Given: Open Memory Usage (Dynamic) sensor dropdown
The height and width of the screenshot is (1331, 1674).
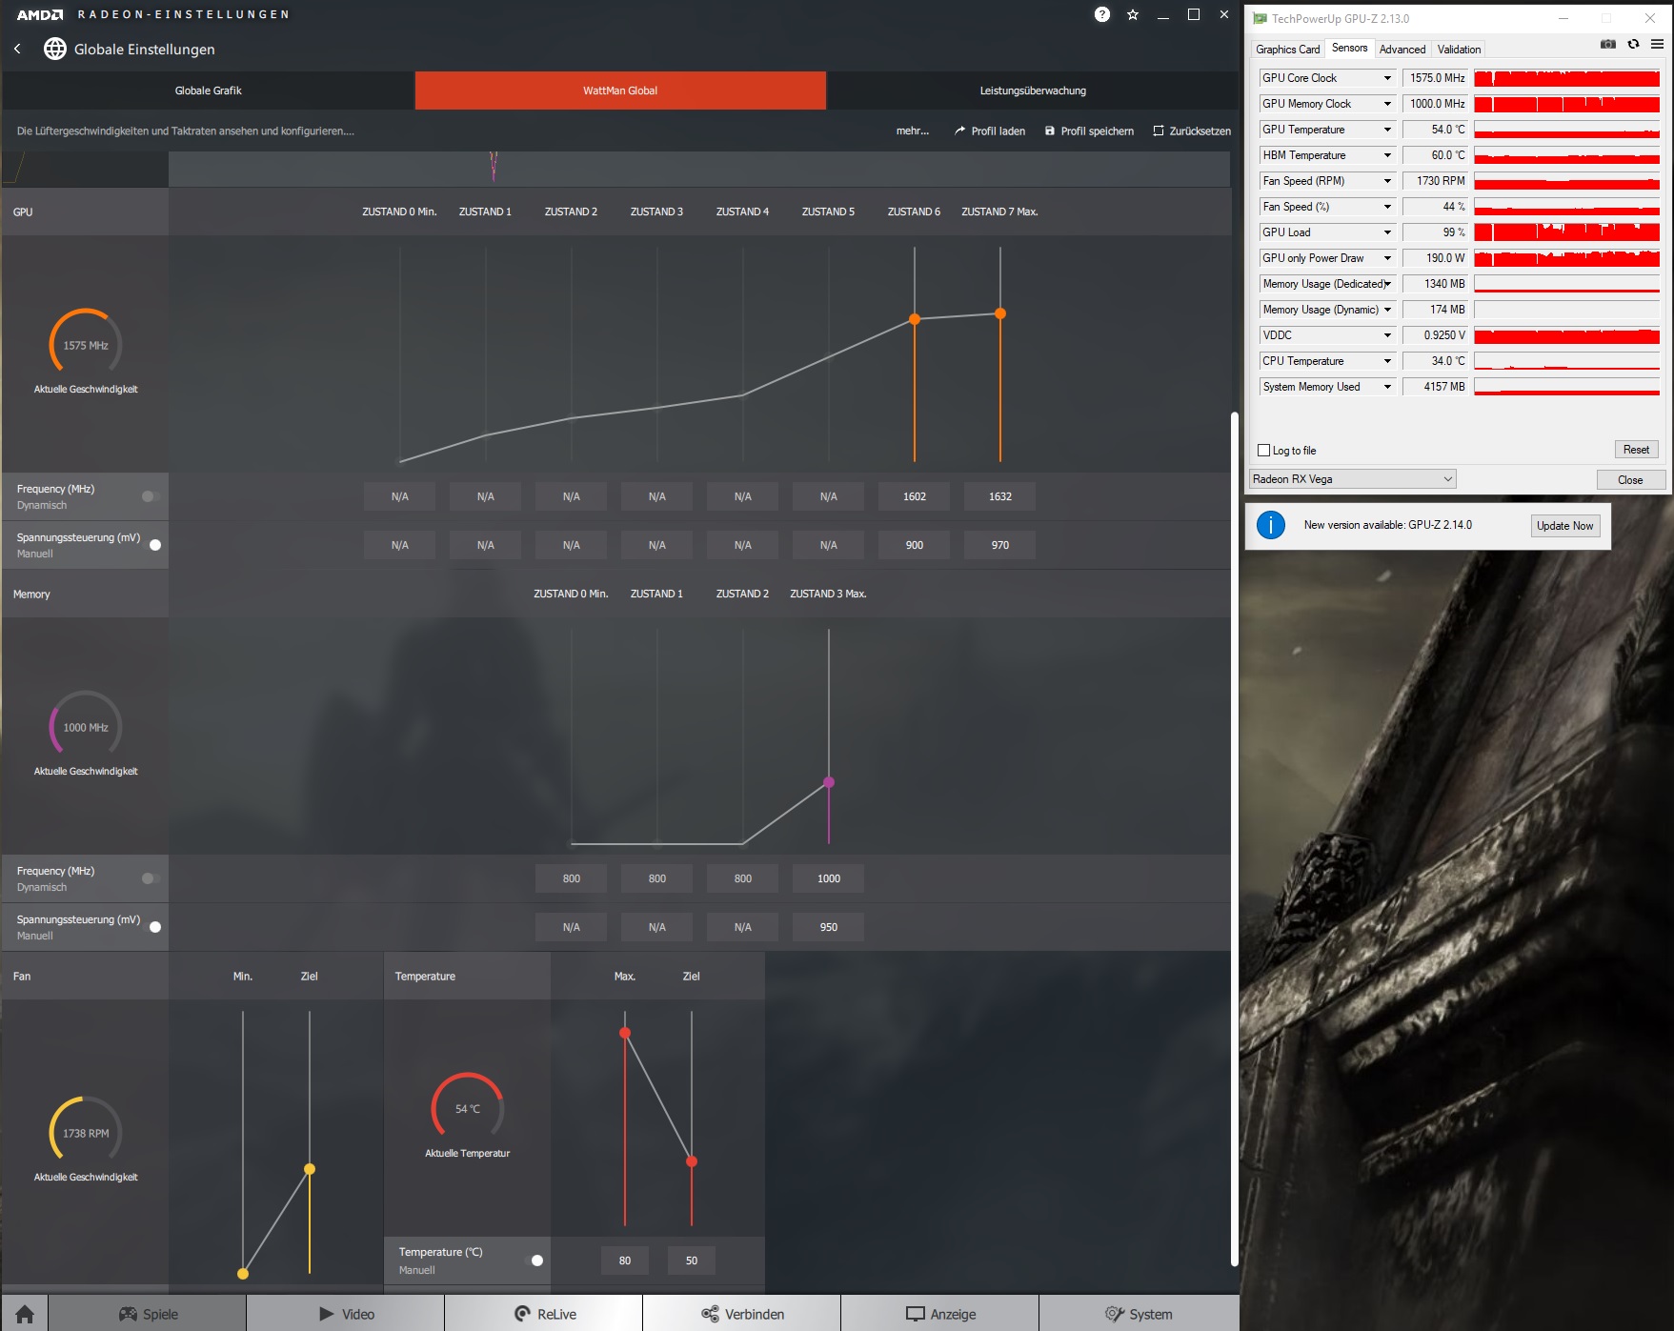Looking at the screenshot, I should pos(1387,310).
